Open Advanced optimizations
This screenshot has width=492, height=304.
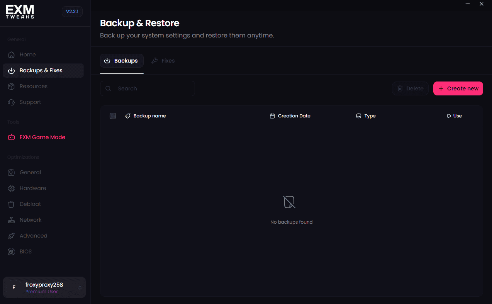point(43,236)
